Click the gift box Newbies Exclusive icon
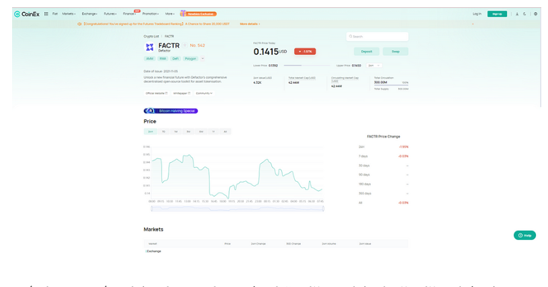 183,13
